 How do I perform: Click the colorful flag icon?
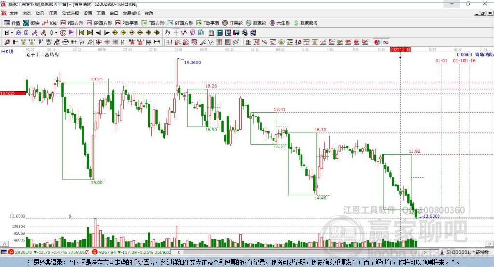click(x=71, y=33)
